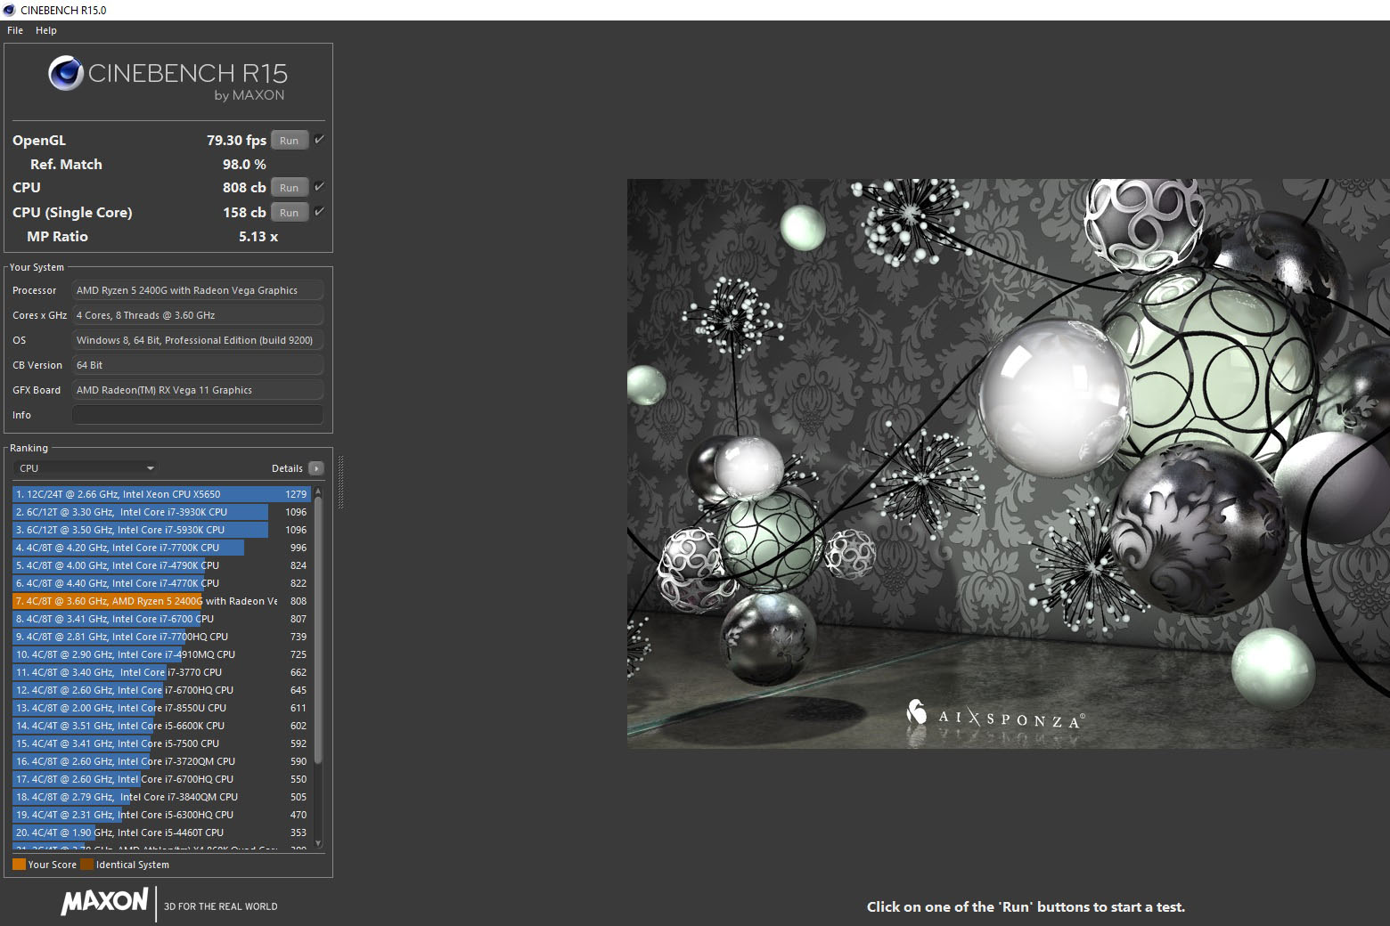Open the CPU ranking type dropdown
The image size is (1390, 926).
(86, 468)
